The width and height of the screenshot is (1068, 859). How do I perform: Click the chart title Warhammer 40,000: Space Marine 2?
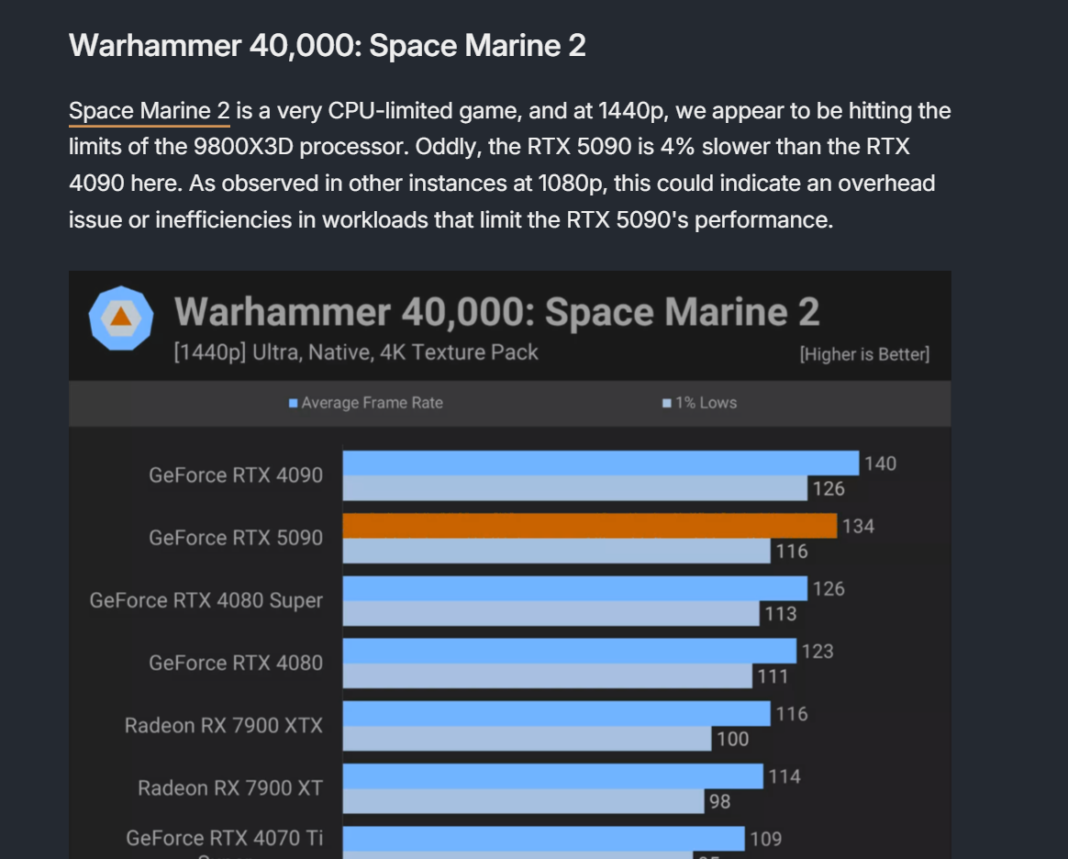click(x=496, y=312)
